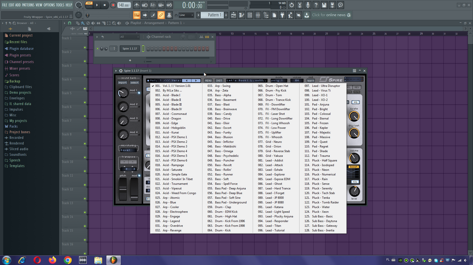
Task: Click the undo history icon
Action: [x=291, y=5]
